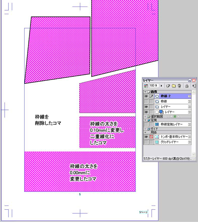
Task: Click the red lock icon on トンボ・基本枠レイヤー
Action: [151, 137]
